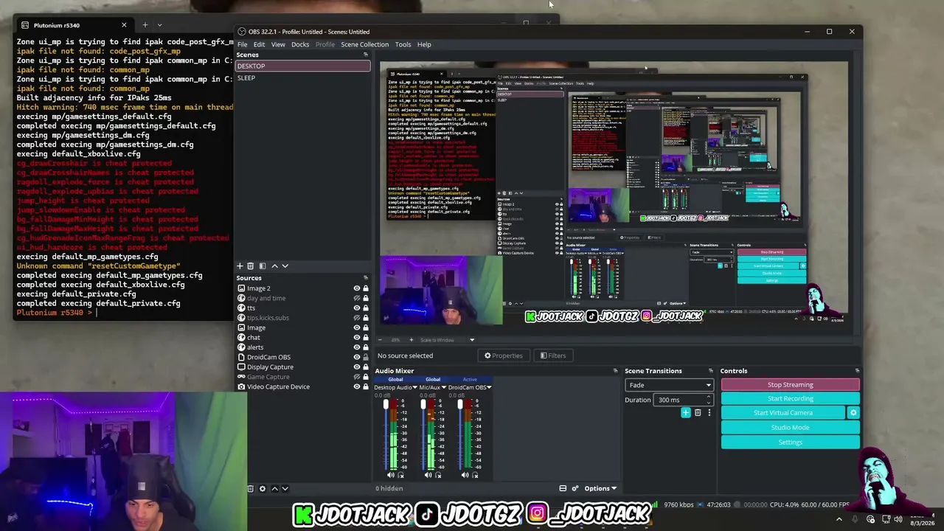
Task: Open a new tab in the terminal window
Action: (x=145, y=25)
